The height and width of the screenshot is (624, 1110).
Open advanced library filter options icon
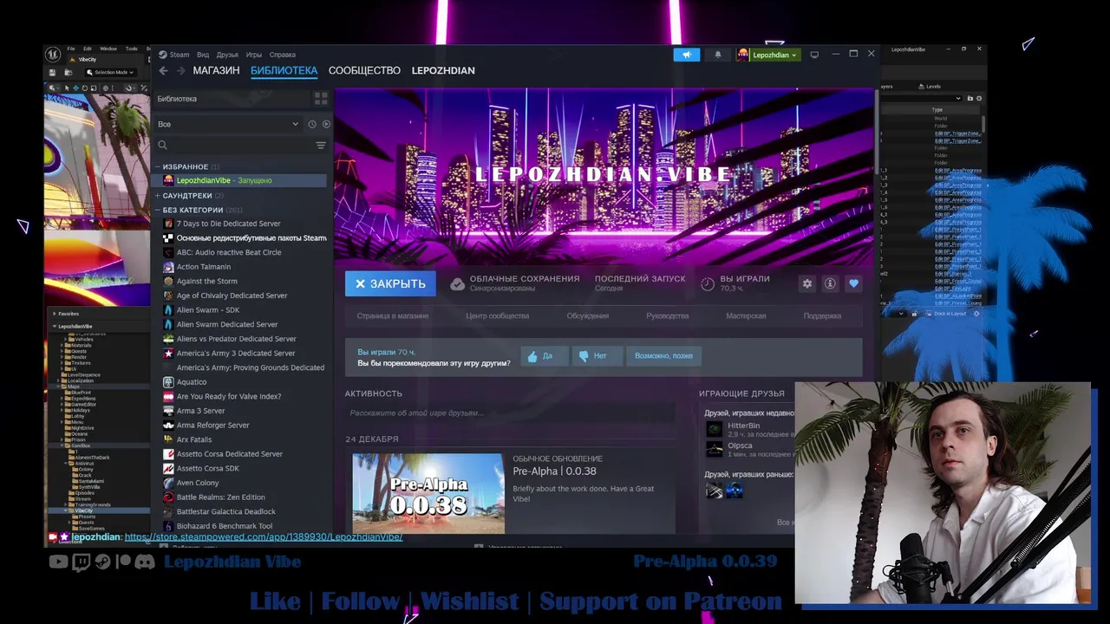click(x=321, y=145)
